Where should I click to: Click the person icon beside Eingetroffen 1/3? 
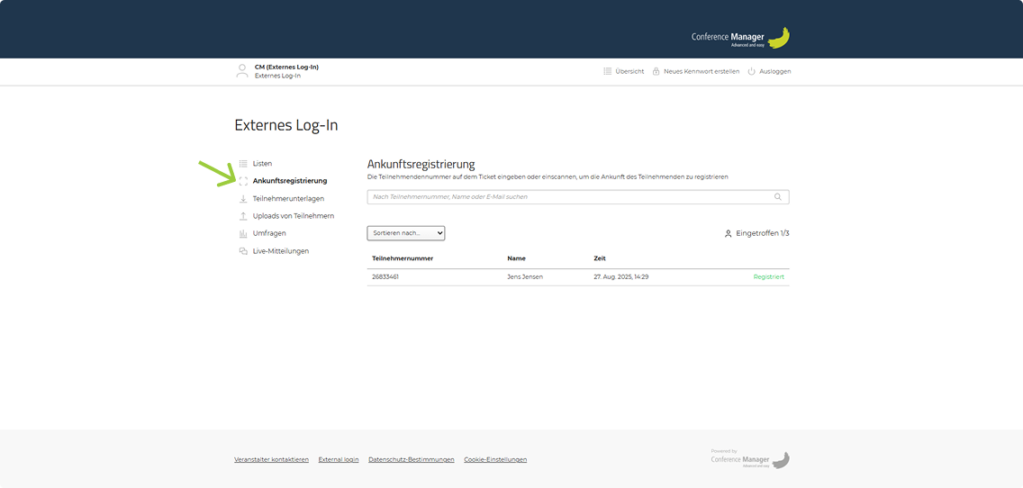coord(729,233)
